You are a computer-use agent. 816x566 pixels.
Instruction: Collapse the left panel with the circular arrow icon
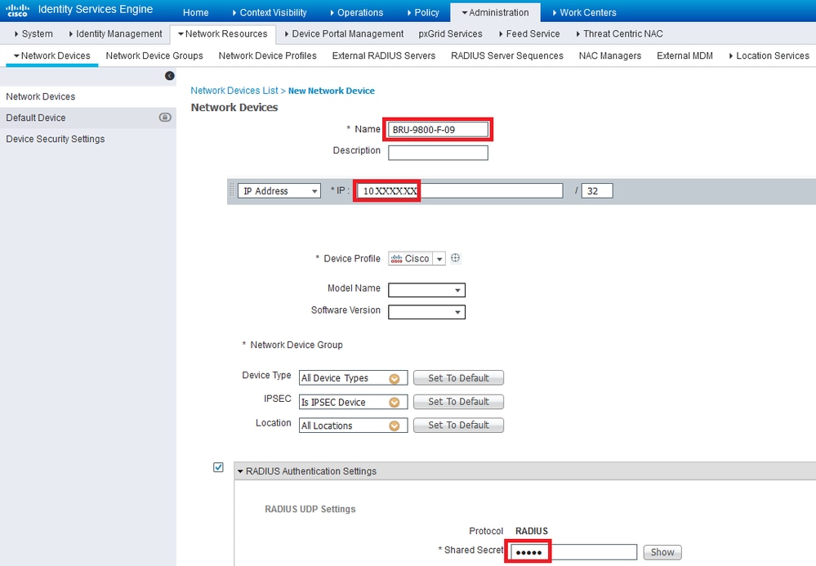click(x=169, y=75)
